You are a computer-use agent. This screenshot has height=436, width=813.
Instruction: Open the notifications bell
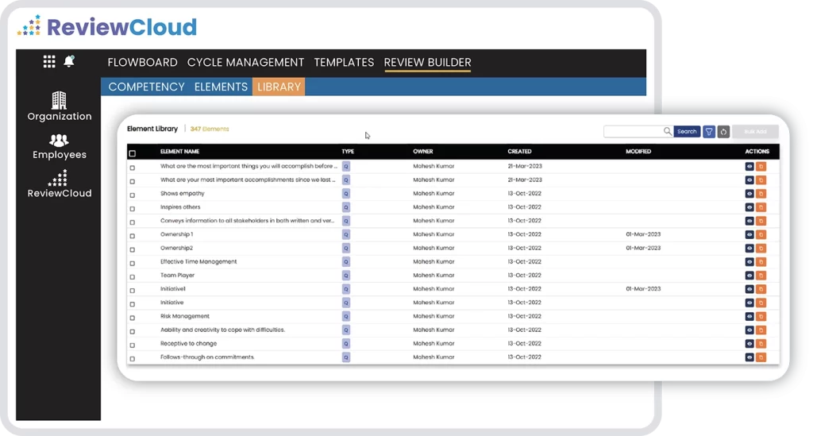69,61
